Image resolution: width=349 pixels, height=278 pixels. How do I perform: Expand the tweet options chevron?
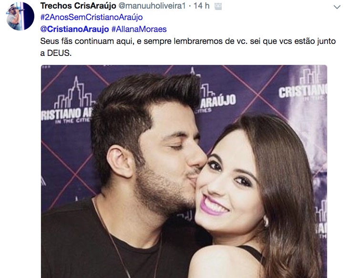(337, 7)
